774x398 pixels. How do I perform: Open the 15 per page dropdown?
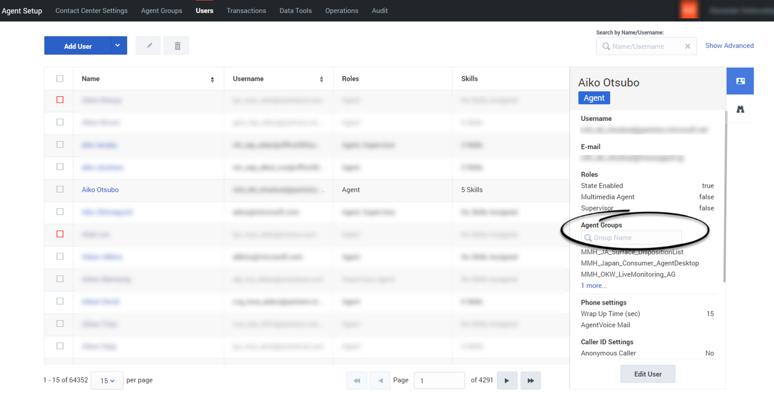pos(107,381)
